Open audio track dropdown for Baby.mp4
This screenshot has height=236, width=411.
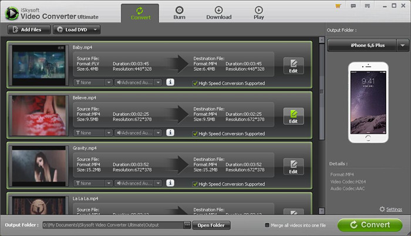click(138, 83)
